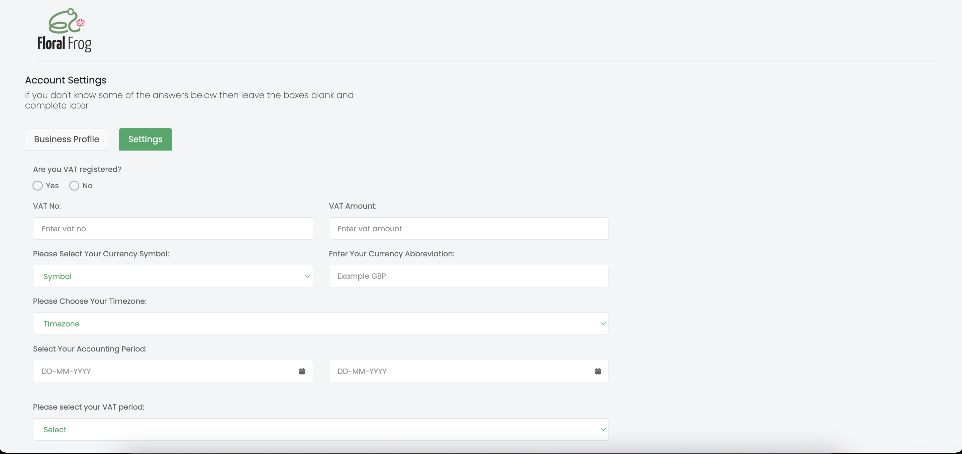Switch to the Business Profile tab
The height and width of the screenshot is (454, 962).
66,139
